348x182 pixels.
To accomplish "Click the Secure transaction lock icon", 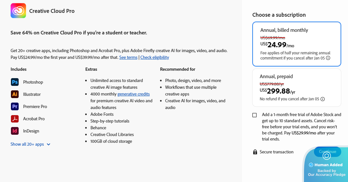I will tap(255, 152).
